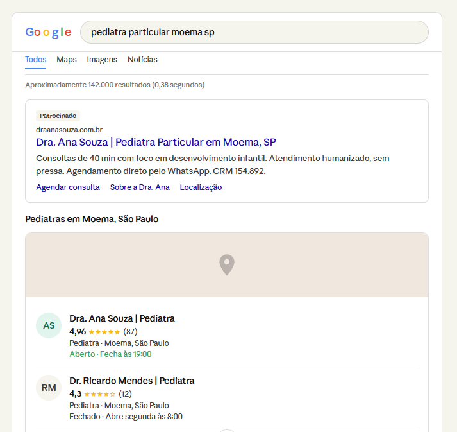457x432 pixels.
Task: Click Fechado · Abre segunda às 8:00 text
Action: coord(126,416)
